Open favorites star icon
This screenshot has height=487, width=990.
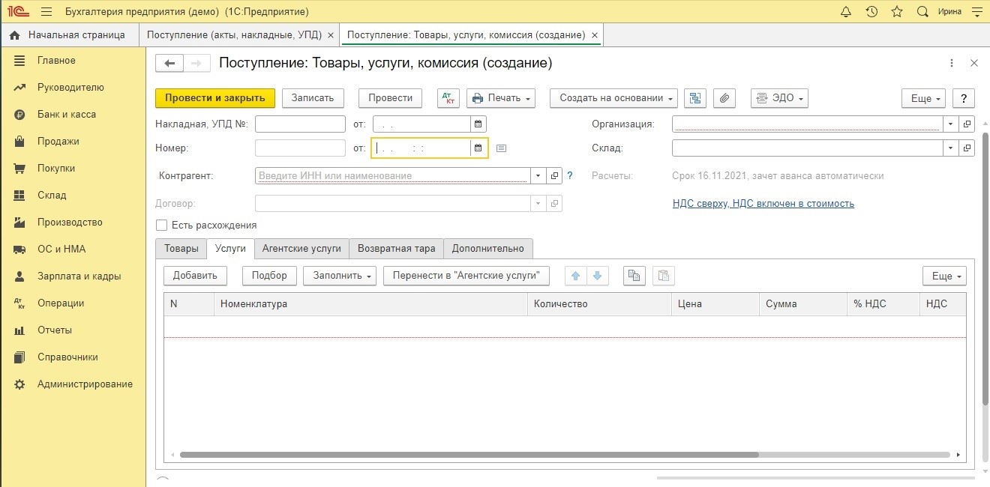pos(897,12)
